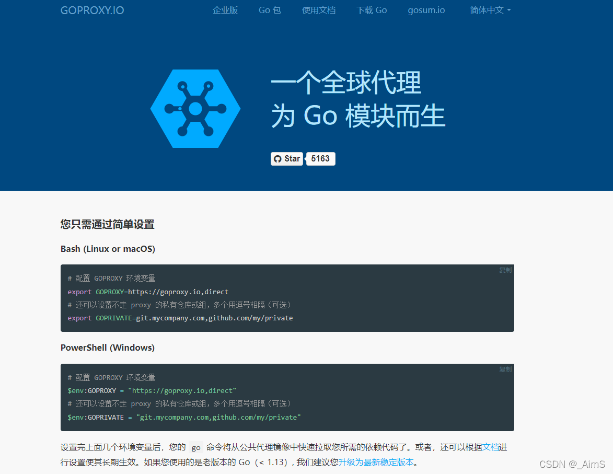Click the PowerShell comment 配置 GOPROXY 环境变量
The width and height of the screenshot is (613, 474).
(x=111, y=377)
